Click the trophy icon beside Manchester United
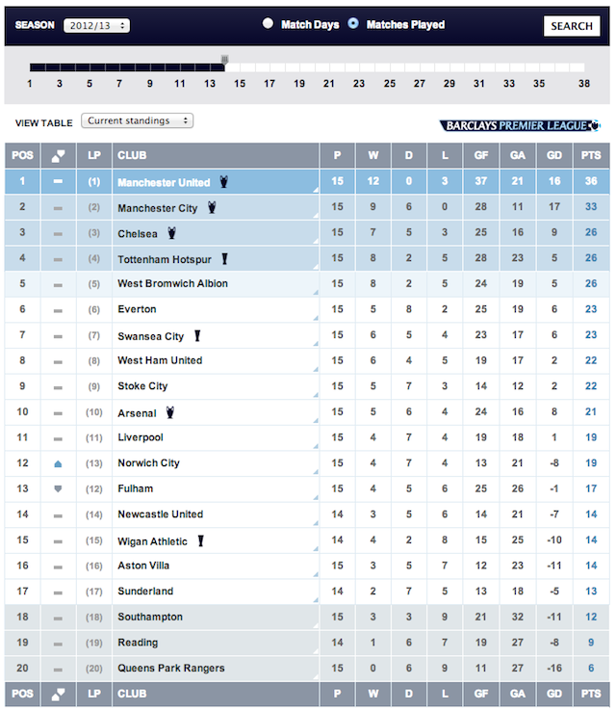Screen dimensions: 616x711 (x=223, y=182)
